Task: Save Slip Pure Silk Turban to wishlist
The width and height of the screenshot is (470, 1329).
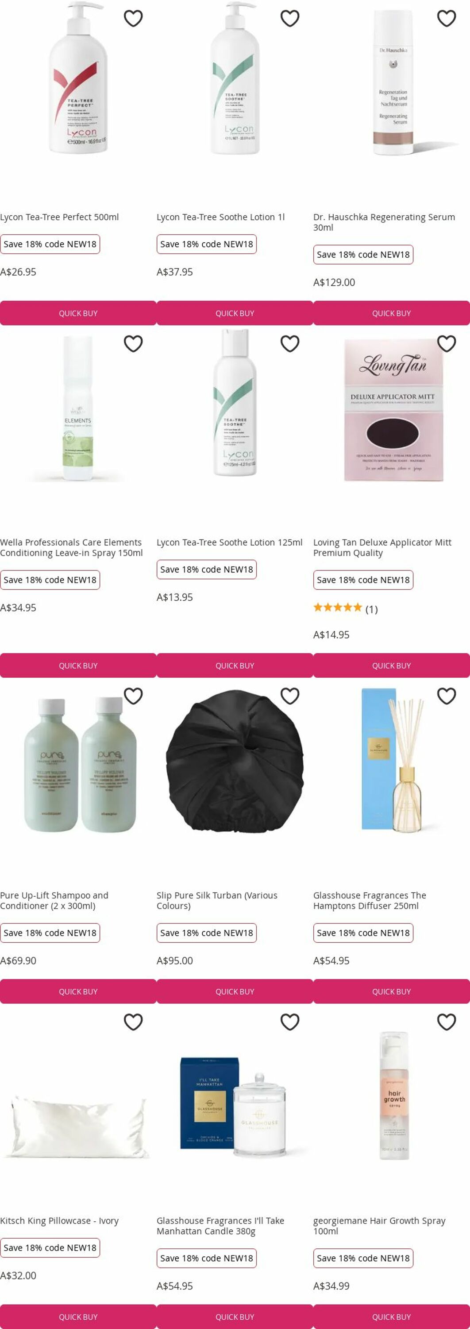Action: tap(289, 696)
